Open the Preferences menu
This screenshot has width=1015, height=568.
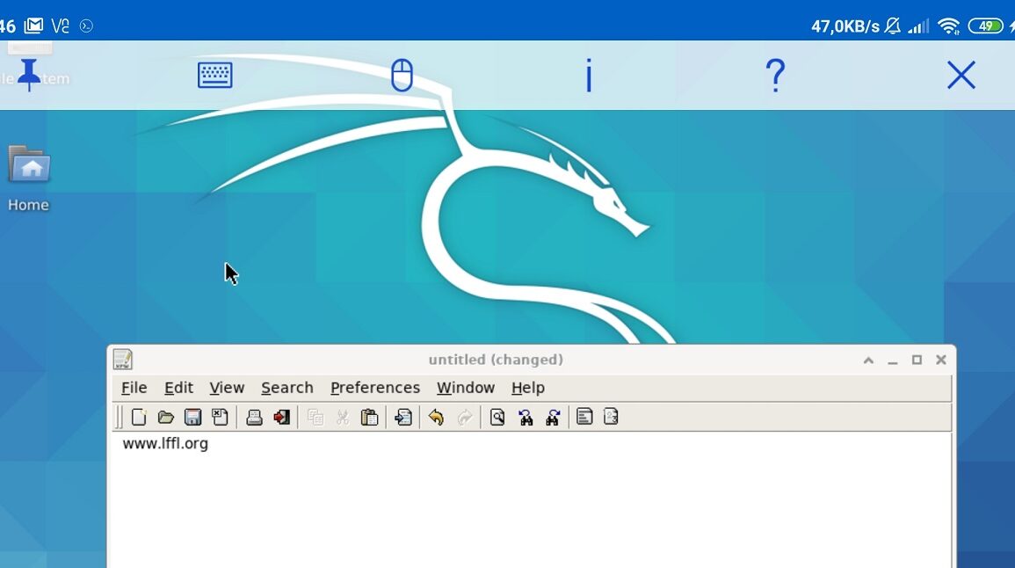click(x=374, y=387)
